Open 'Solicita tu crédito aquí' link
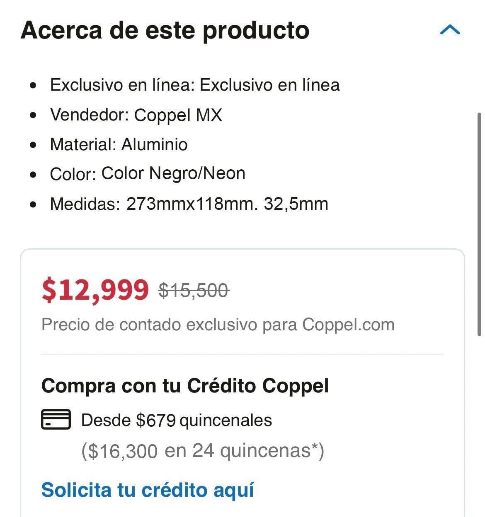485x517 pixels. tap(148, 490)
